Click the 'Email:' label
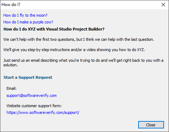 click(11, 88)
